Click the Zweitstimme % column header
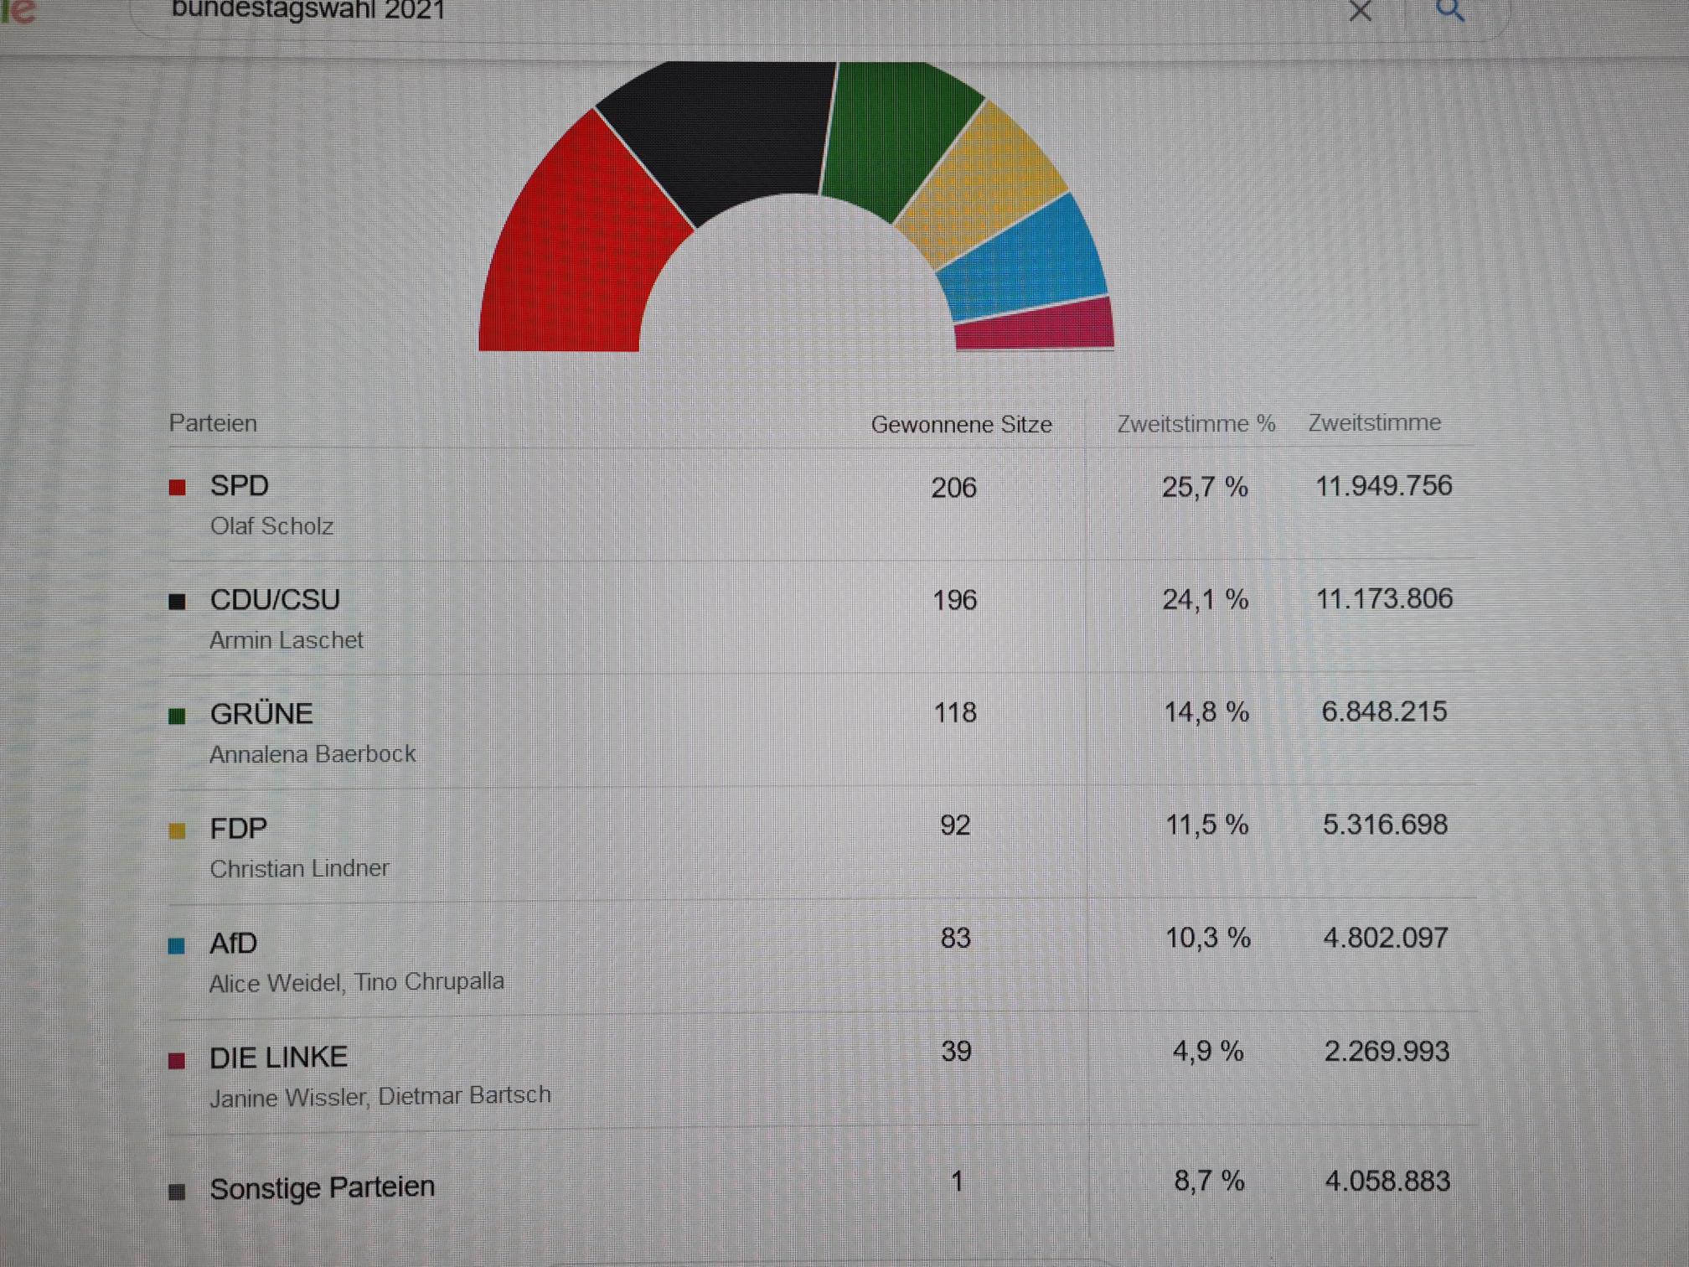This screenshot has height=1267, width=1689. tap(1196, 424)
